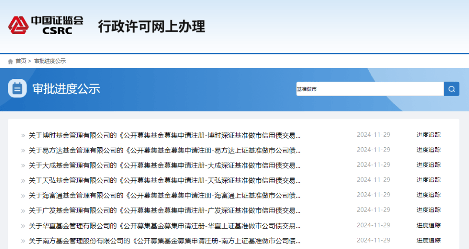This screenshot has height=249, width=469.
Task: Go to 首页 breadcrumb link
Action: click(21, 61)
